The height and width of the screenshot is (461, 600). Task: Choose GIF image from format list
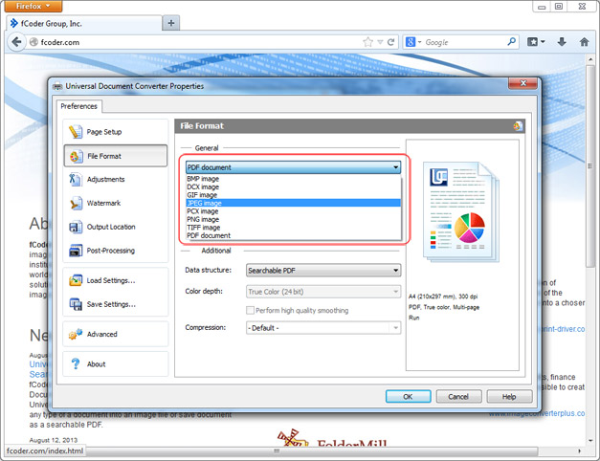[293, 195]
